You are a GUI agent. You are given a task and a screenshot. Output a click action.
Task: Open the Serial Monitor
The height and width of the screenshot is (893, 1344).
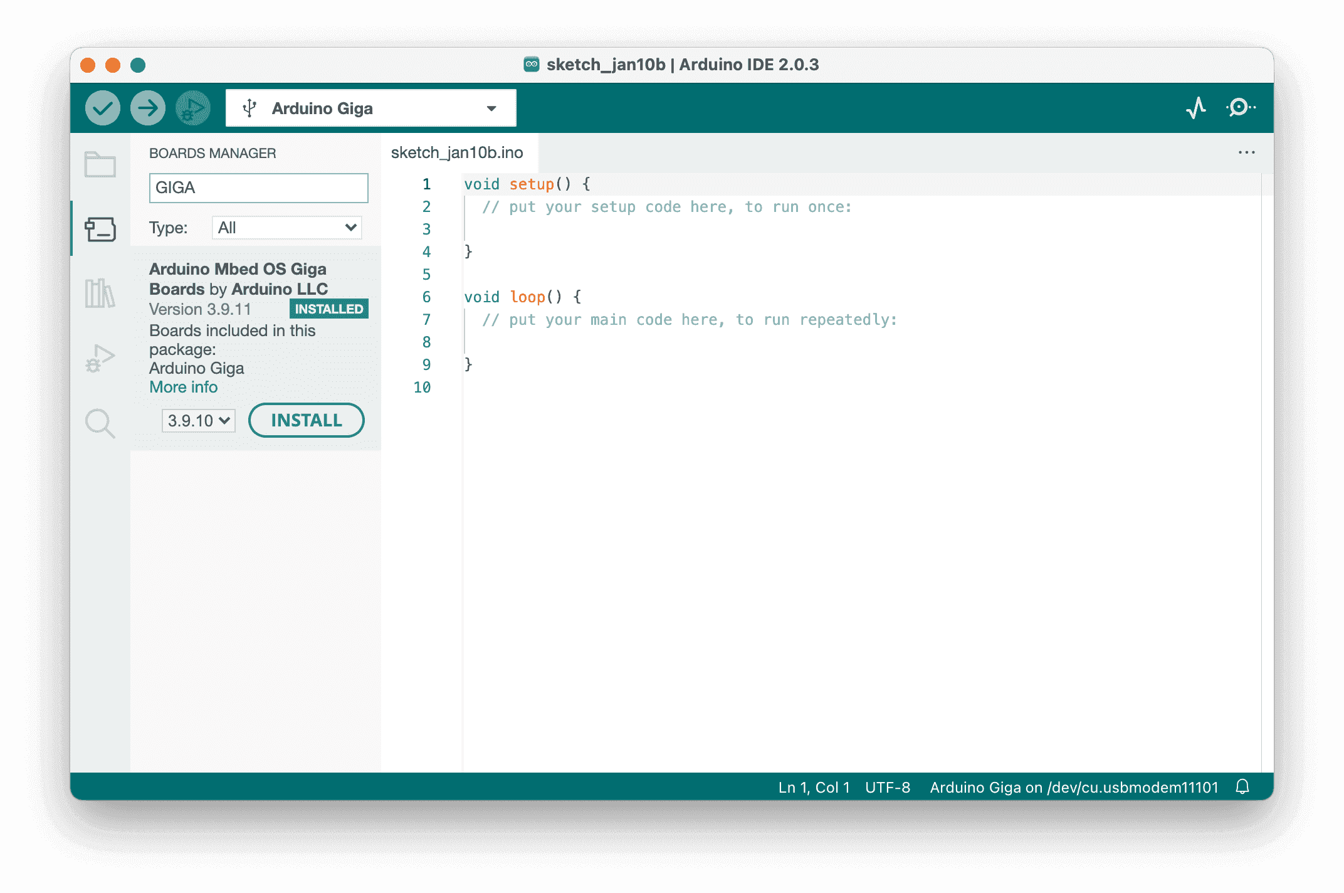pos(1241,108)
